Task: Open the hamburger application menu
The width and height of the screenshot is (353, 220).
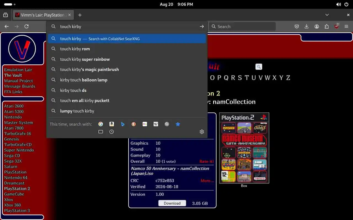Action: [x=346, y=26]
